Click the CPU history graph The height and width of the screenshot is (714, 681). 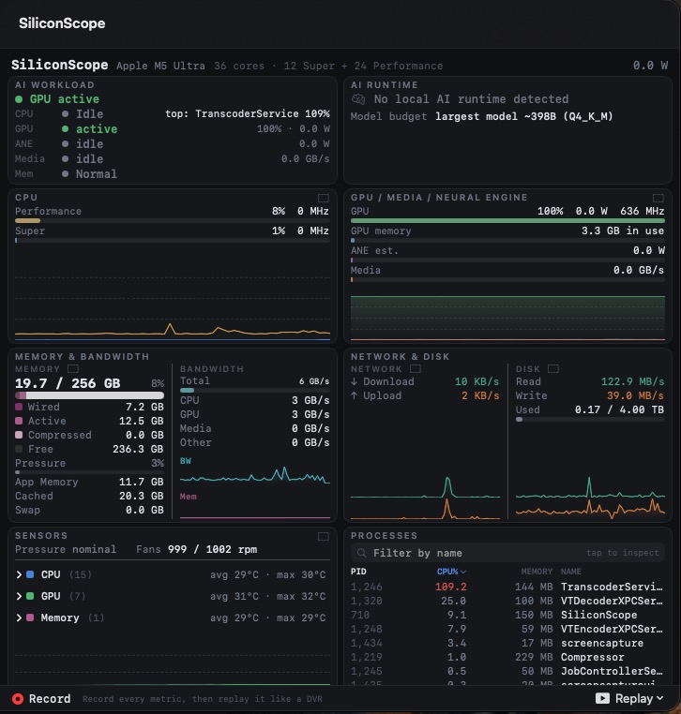(x=173, y=307)
